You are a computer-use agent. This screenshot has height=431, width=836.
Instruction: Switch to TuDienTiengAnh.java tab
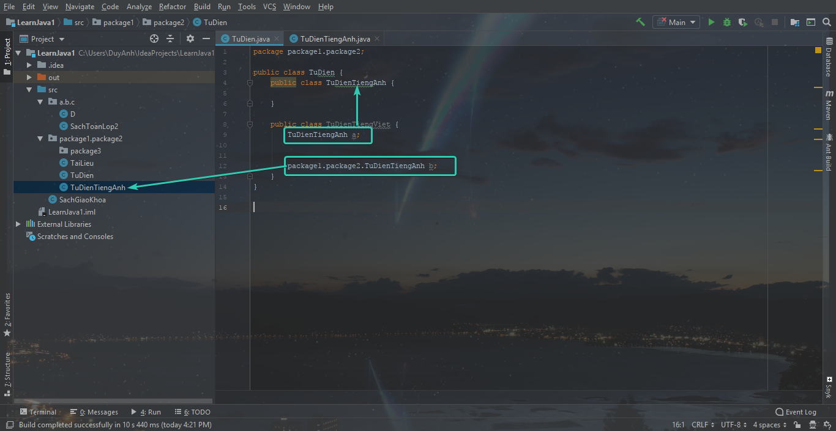pyautogui.click(x=335, y=39)
